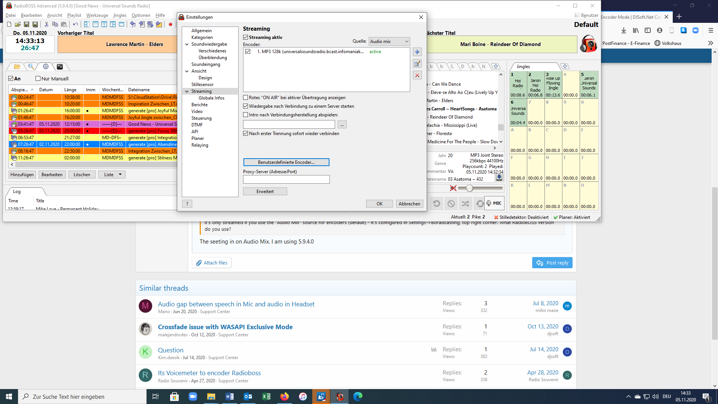The width and height of the screenshot is (718, 404).
Task: Toggle the scheduler An checkbox
Action: click(x=11, y=79)
